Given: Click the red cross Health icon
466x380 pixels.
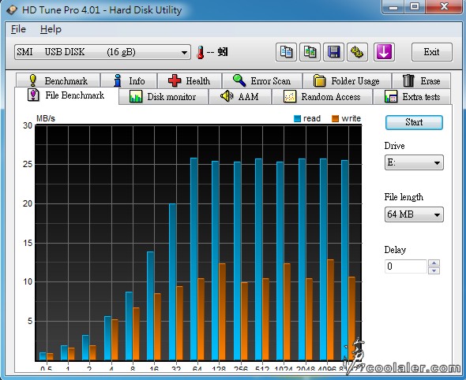Looking at the screenshot, I should (175, 80).
